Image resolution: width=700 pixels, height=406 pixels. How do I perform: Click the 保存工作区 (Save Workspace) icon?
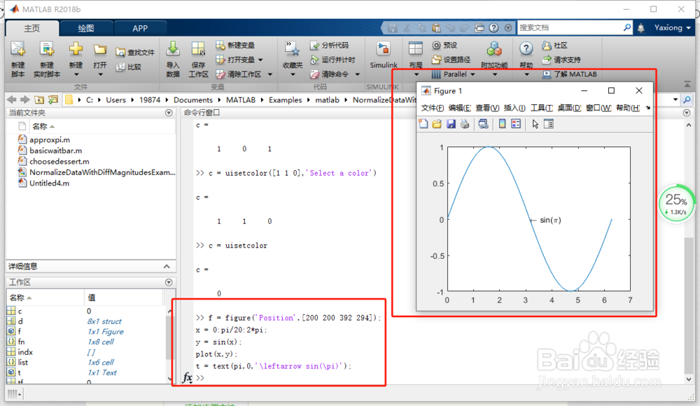pyautogui.click(x=198, y=49)
